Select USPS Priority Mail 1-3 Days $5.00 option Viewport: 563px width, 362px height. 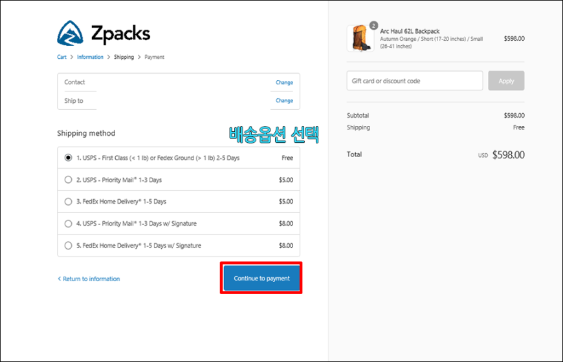(x=179, y=180)
